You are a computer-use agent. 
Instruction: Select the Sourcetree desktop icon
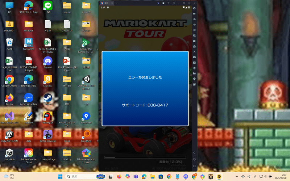click(x=86, y=118)
